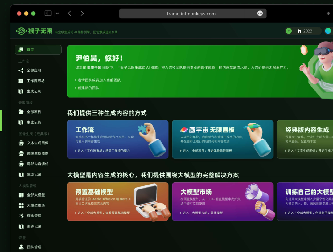Open the 2023 team selector
The width and height of the screenshot is (333, 252).
(x=305, y=31)
